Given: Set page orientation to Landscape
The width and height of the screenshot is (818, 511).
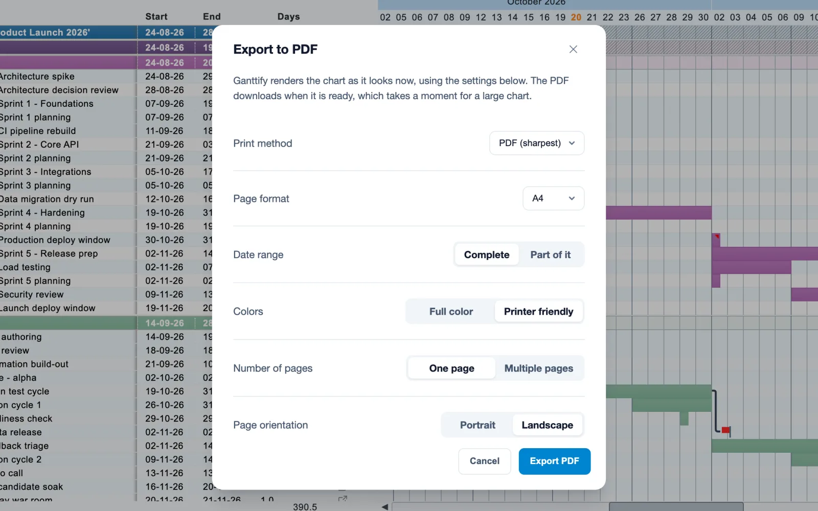Looking at the screenshot, I should (x=548, y=425).
